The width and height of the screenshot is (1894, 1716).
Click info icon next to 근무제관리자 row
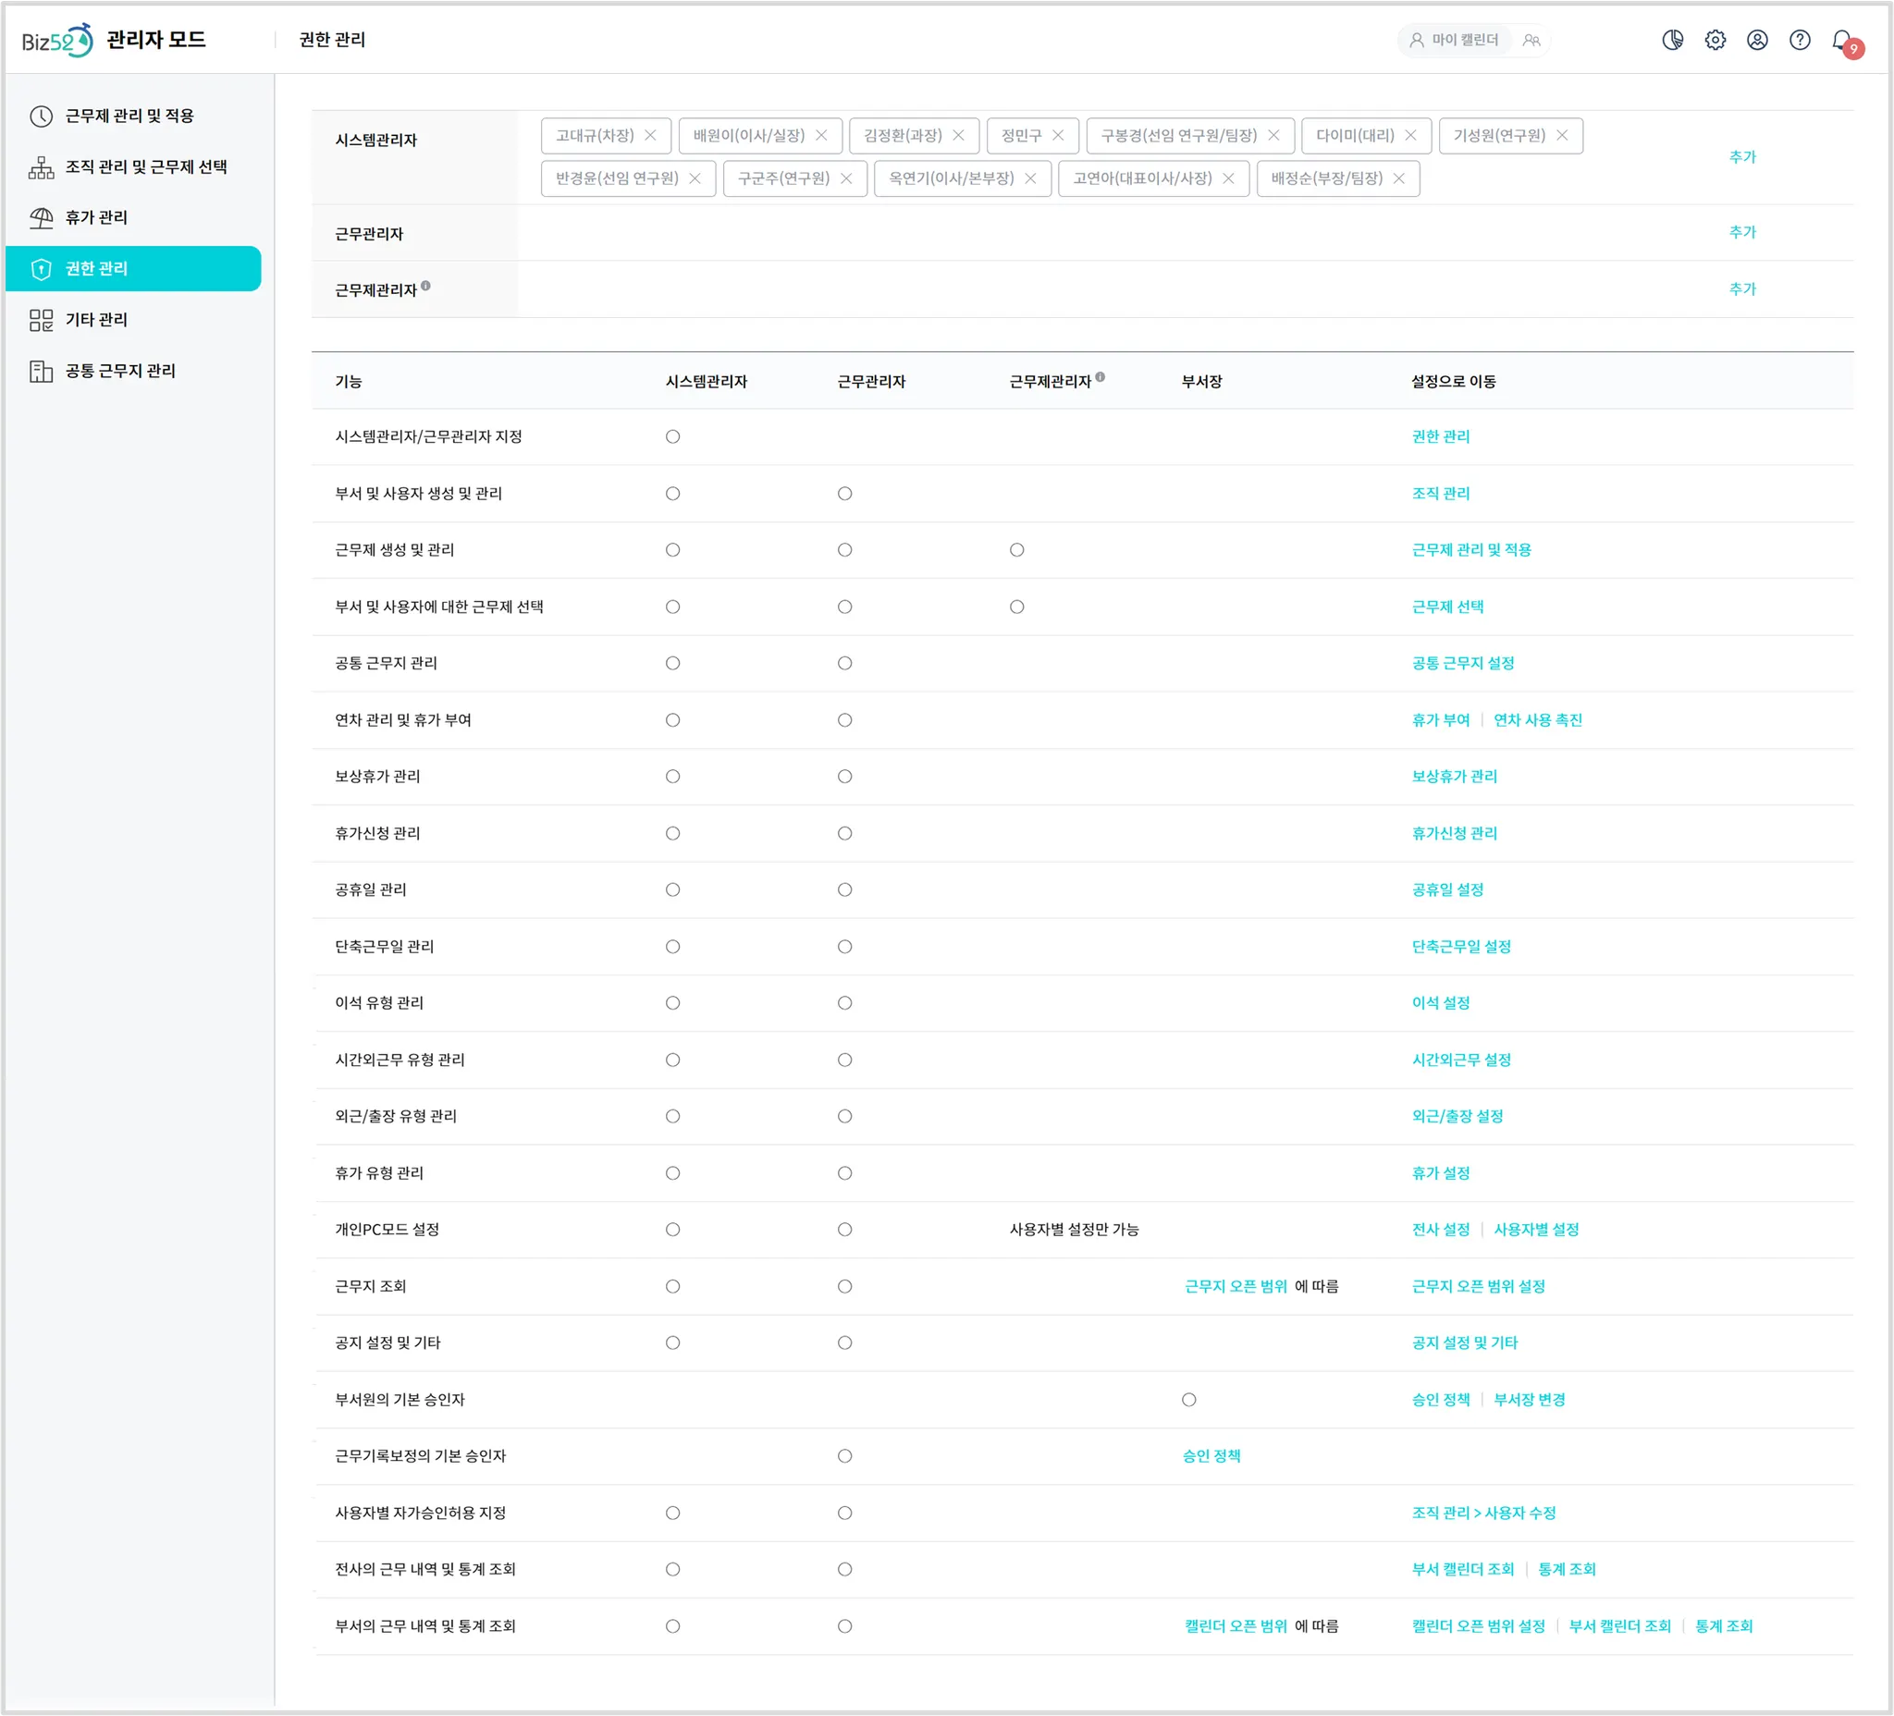[x=425, y=286]
